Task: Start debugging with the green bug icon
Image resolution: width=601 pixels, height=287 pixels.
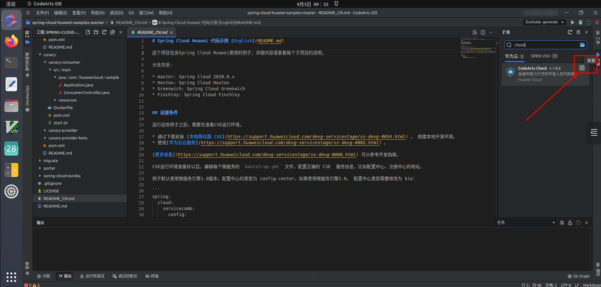Action: pos(581,22)
